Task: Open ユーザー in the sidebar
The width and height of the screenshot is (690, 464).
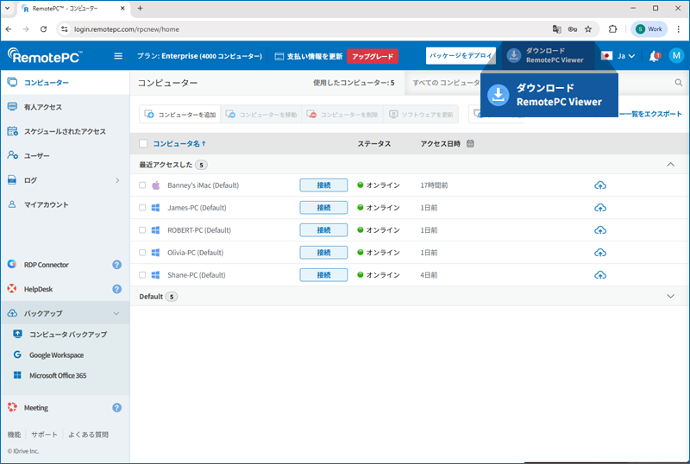Action: point(66,155)
